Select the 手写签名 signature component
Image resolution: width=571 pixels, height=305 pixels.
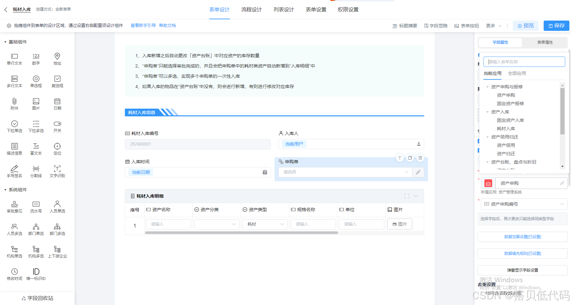(14, 172)
